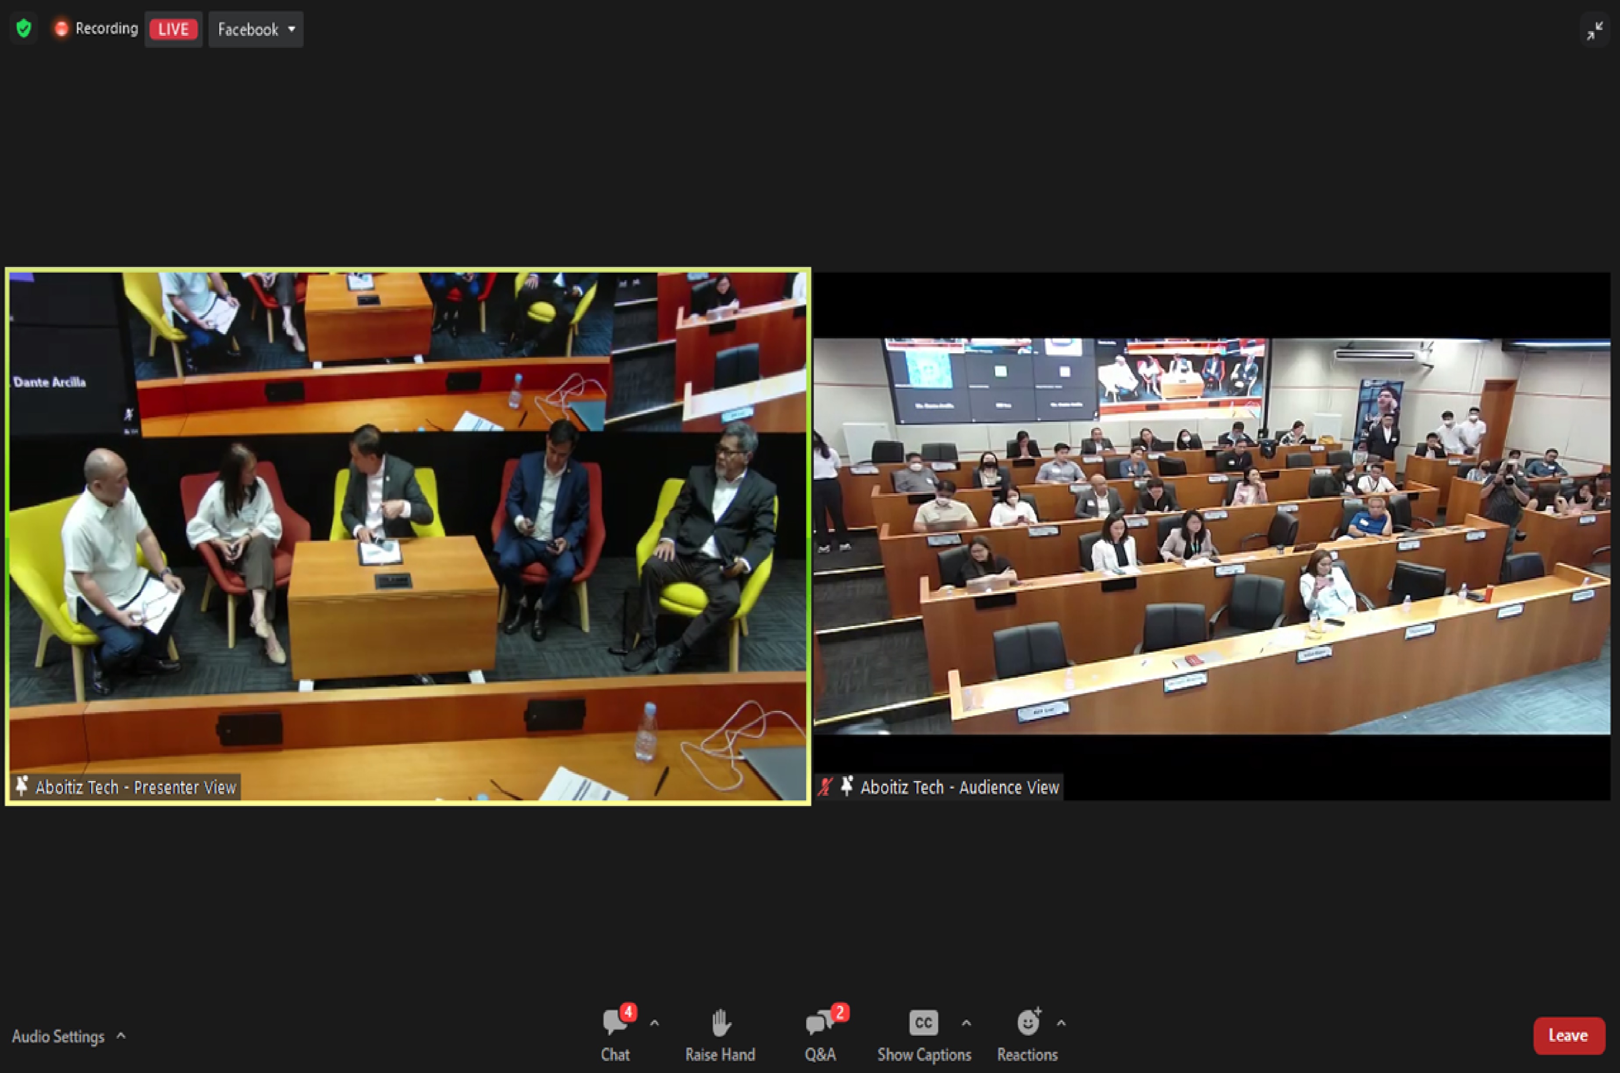Exit full screen using the corner arrows icon

coord(1595,31)
